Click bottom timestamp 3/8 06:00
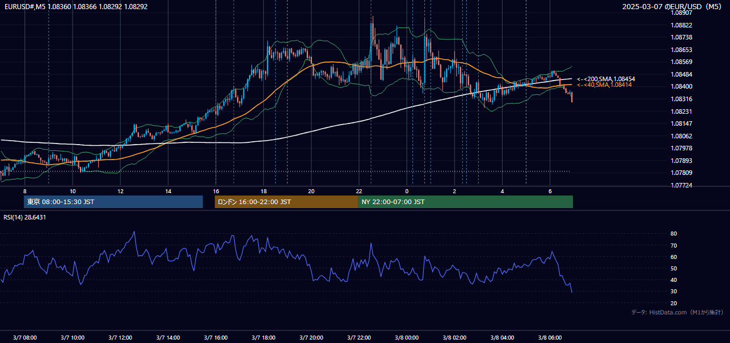Viewport: 730px width, 343px height. 550,338
